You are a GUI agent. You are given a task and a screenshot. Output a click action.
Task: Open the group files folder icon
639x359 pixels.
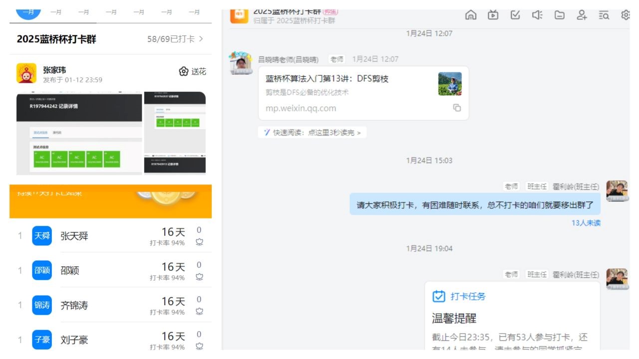560,15
